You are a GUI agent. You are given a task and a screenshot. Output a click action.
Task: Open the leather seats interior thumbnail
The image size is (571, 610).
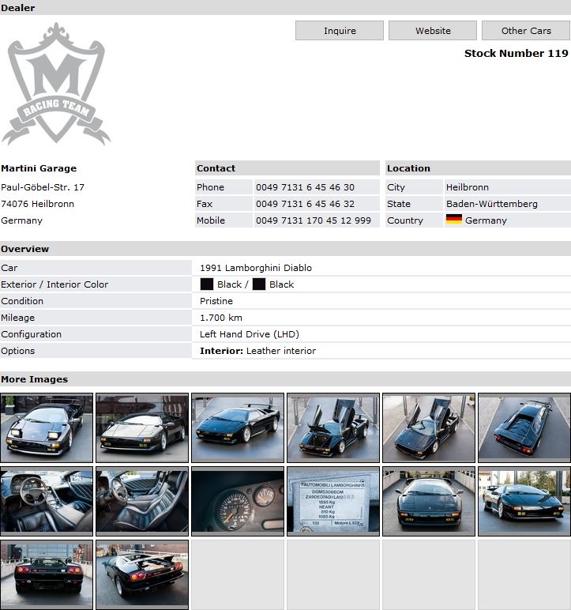pos(142,501)
